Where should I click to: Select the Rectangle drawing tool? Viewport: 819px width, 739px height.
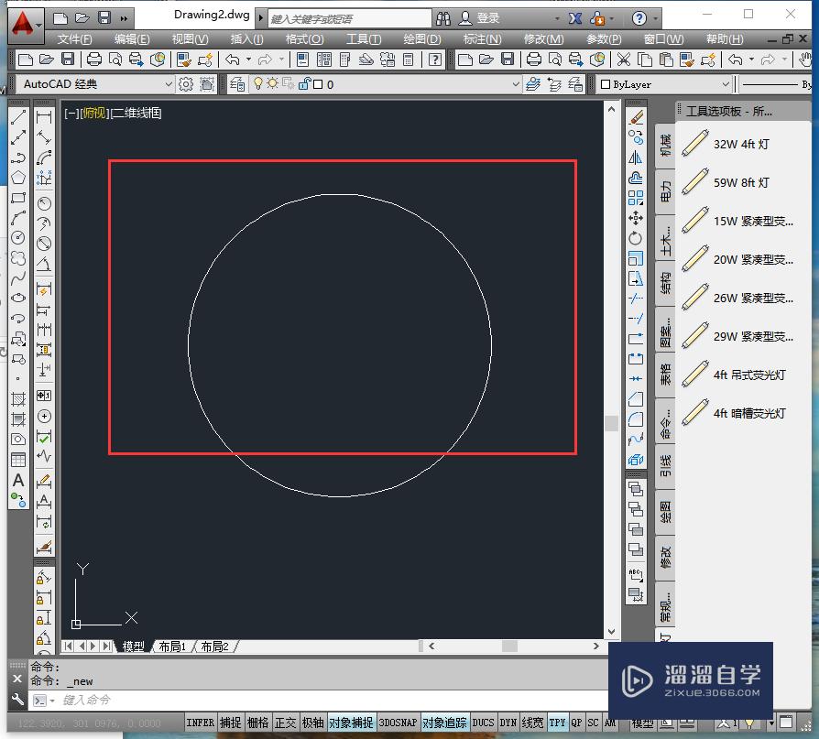coord(17,198)
